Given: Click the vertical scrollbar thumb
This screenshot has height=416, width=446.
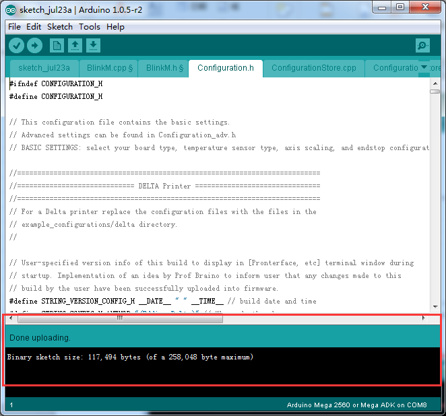Looking at the screenshot, I should [x=435, y=92].
